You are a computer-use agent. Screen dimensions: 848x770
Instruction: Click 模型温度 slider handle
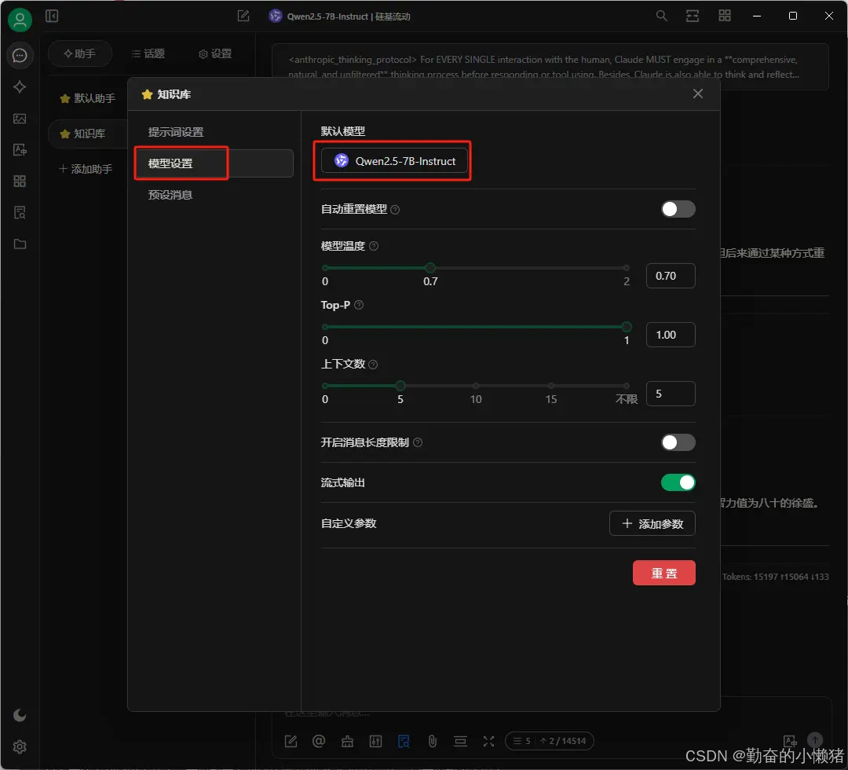(x=430, y=268)
